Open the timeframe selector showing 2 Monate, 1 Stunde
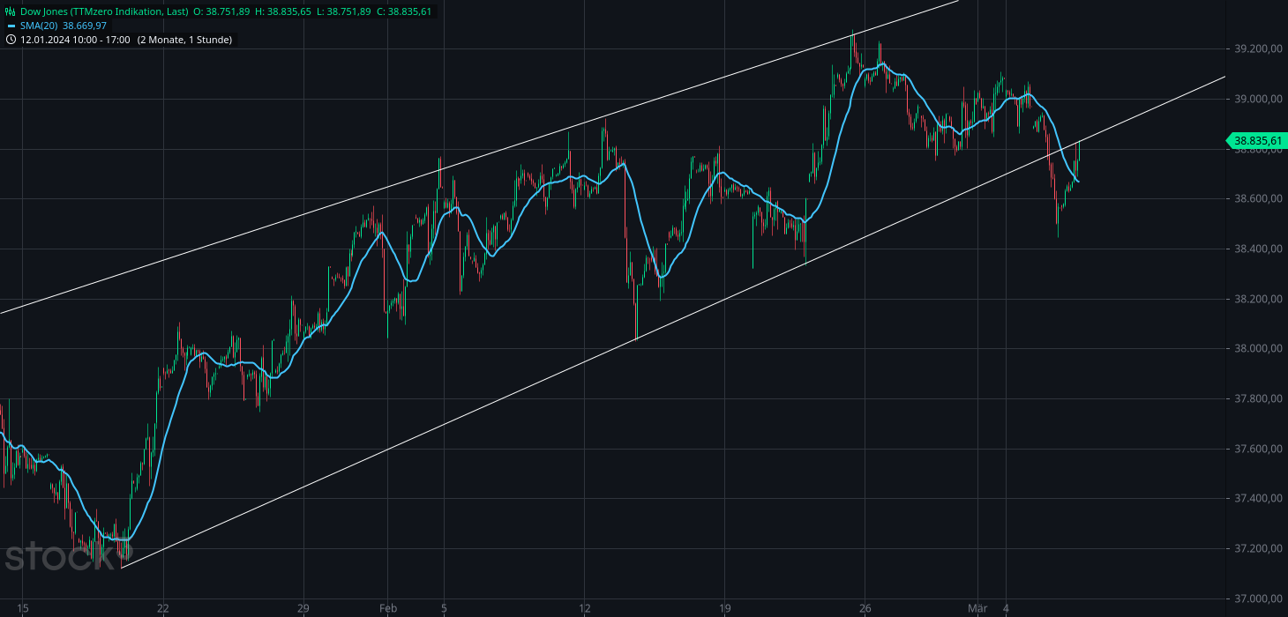This screenshot has height=617, width=1288. (x=185, y=40)
